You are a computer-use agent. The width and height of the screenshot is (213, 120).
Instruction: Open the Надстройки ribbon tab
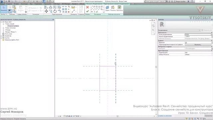[x=47, y=4]
